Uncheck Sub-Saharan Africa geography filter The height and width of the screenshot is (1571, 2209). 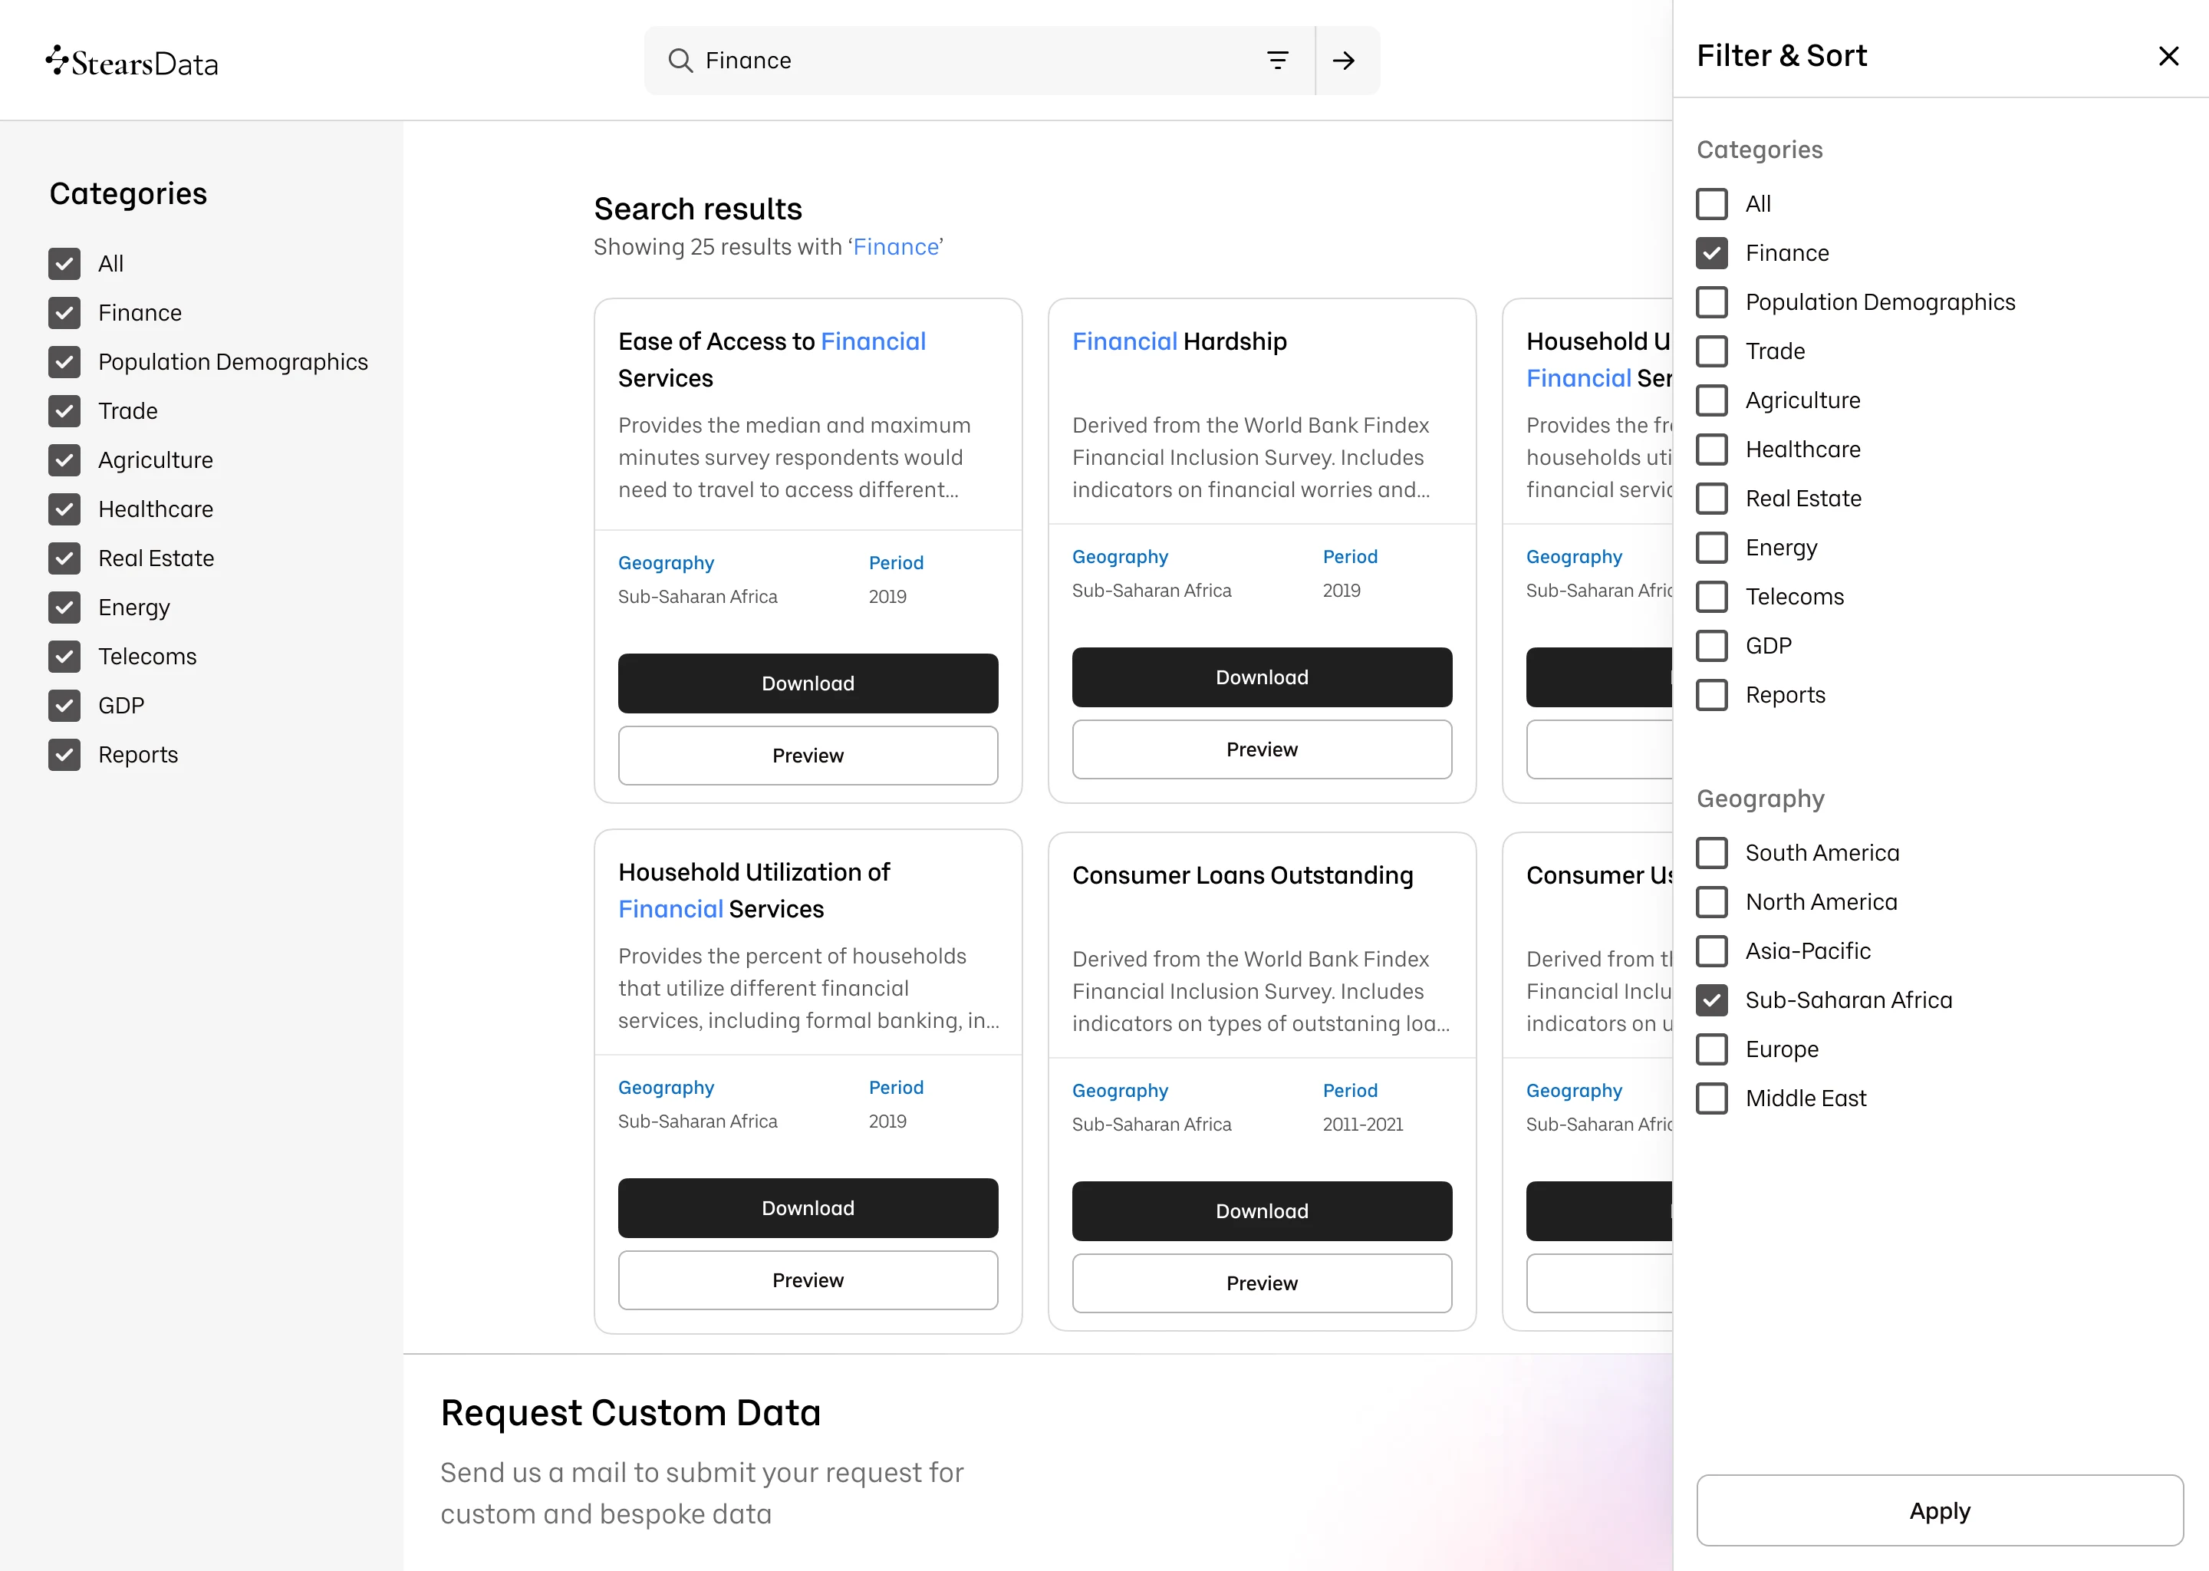(1711, 1000)
